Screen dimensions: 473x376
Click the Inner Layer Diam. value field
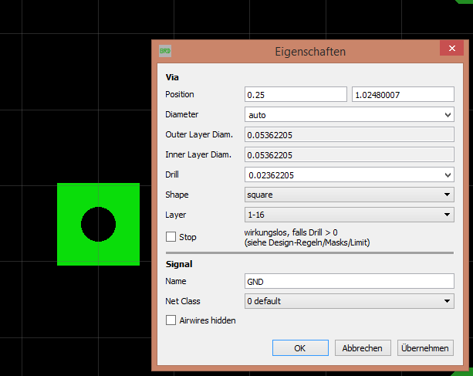click(350, 155)
